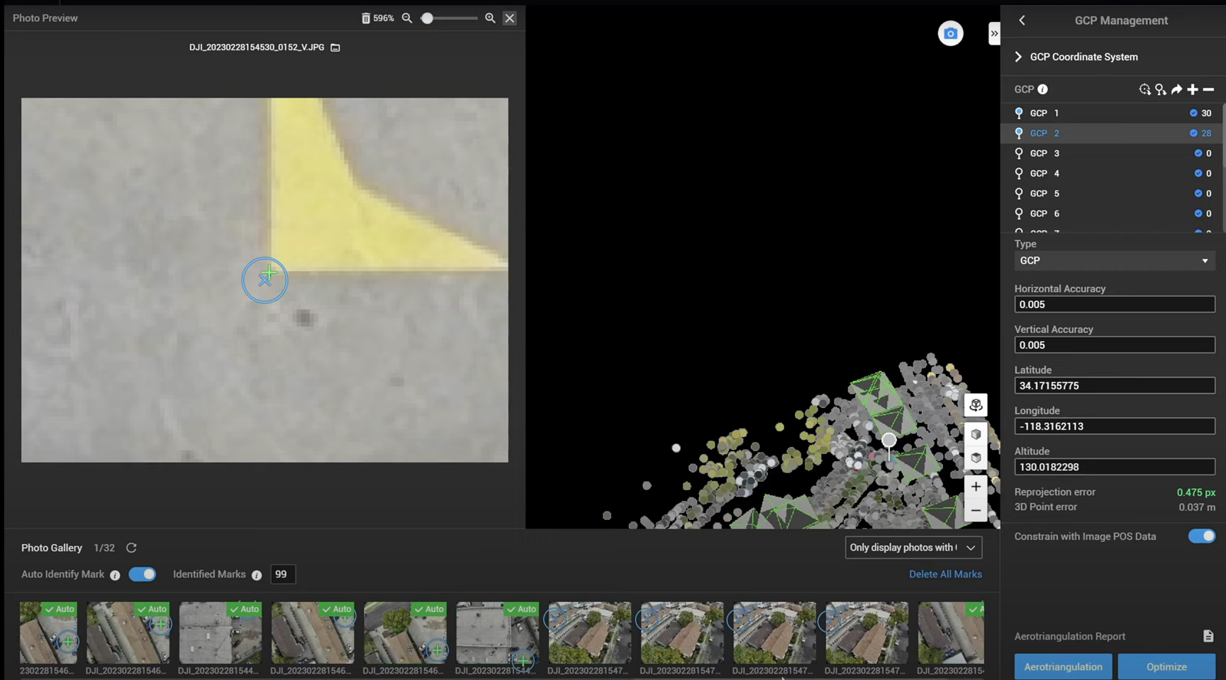Click the pin-with-arrow GCP toolbar icon

pos(1161,89)
